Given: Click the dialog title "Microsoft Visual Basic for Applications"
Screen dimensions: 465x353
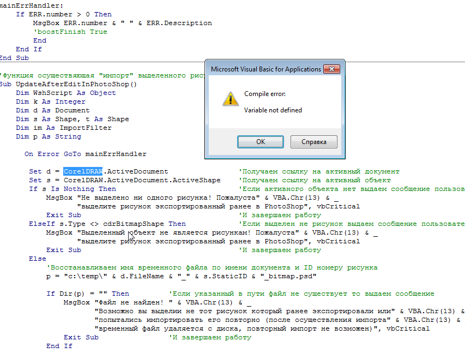Looking at the screenshot, I should tap(265, 69).
